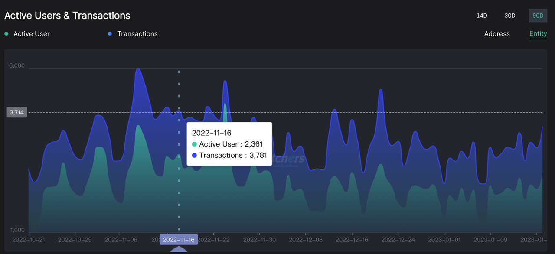Select the 14D time range
This screenshot has width=555, height=254.
[482, 16]
